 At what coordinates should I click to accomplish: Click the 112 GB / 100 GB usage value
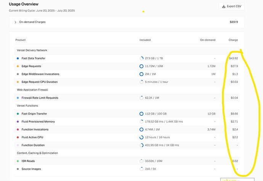point(156,114)
